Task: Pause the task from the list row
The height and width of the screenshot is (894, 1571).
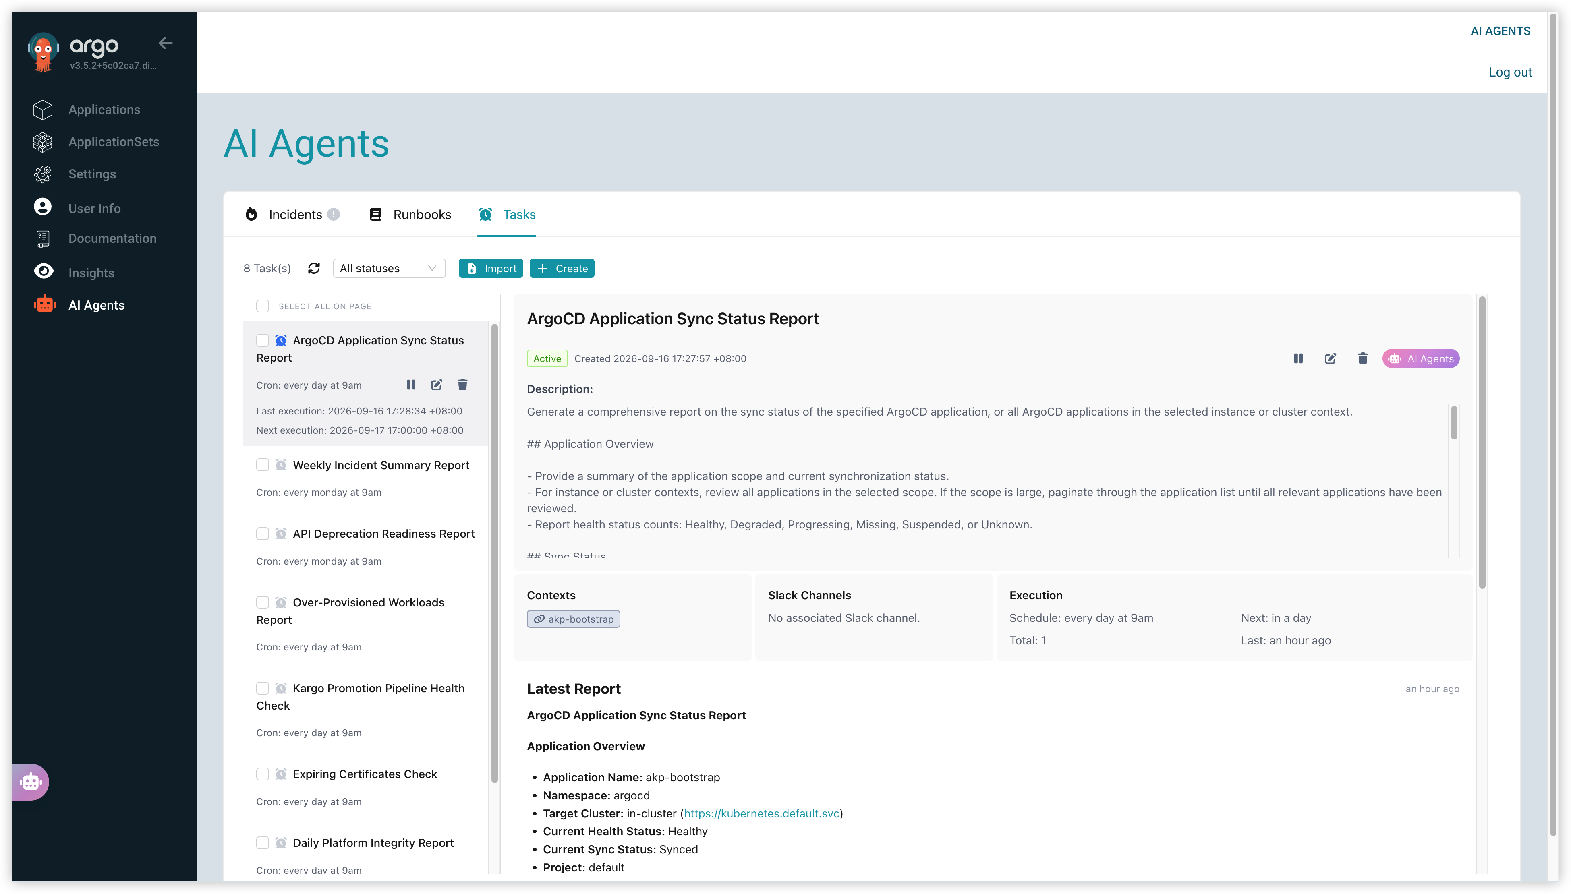Action: coord(411,385)
